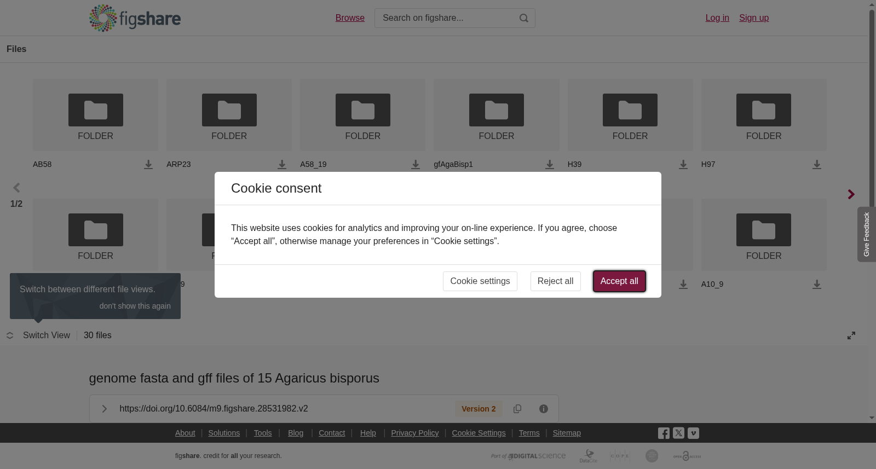
Task: Click Switch View toggle
Action: [x=38, y=335]
